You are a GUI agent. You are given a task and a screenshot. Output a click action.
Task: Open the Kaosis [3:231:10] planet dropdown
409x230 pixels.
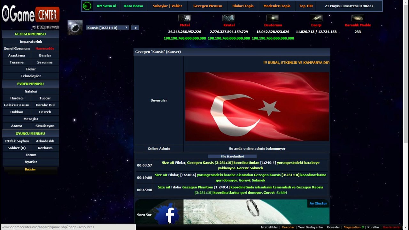[x=107, y=28]
